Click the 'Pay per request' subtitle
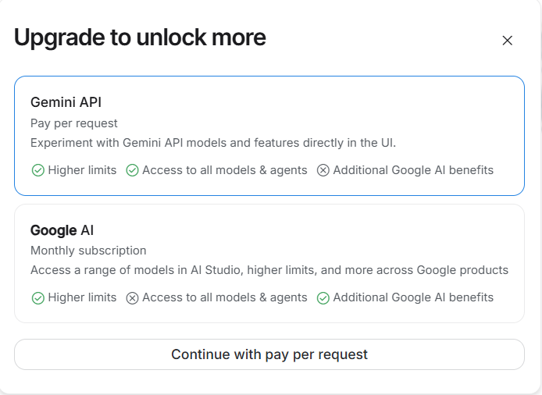Image resolution: width=542 pixels, height=395 pixels. coord(74,123)
